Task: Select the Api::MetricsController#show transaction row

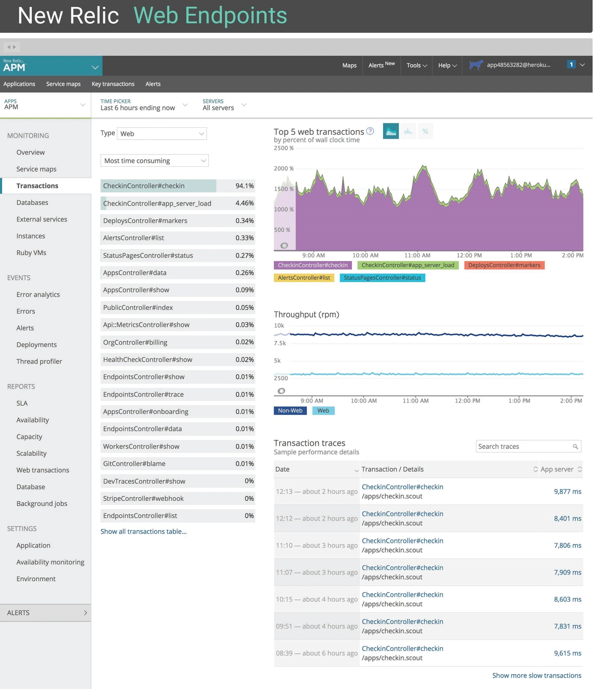Action: [178, 325]
